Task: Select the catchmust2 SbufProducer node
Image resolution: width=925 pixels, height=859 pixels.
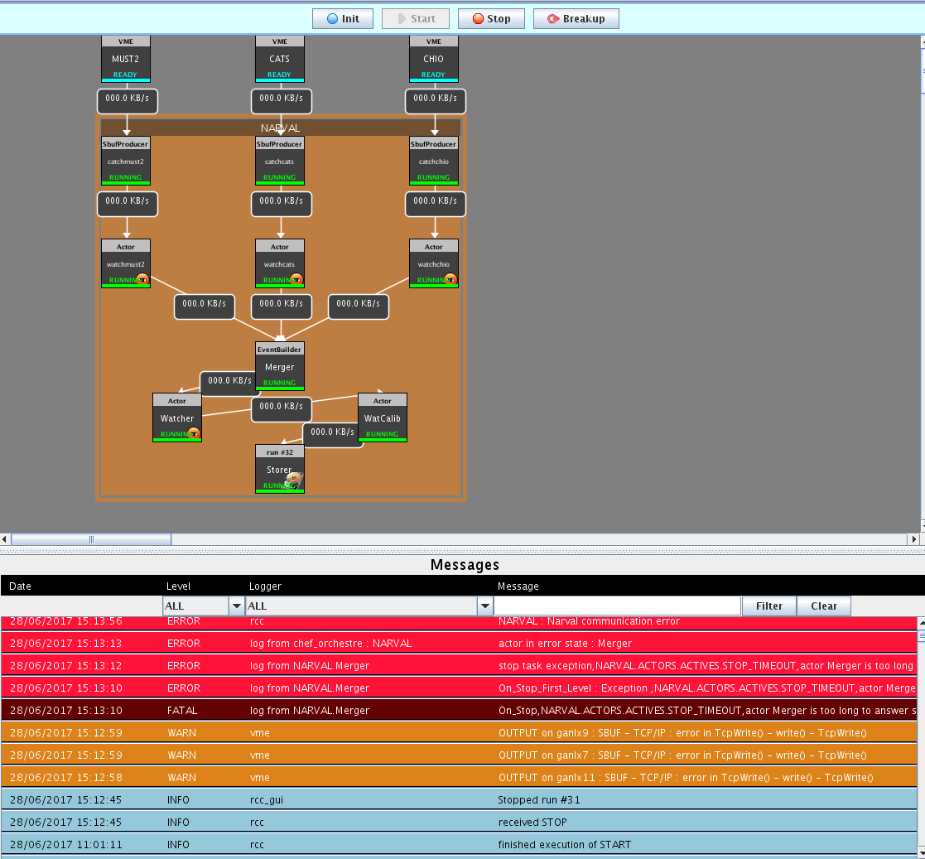Action: coord(126,161)
